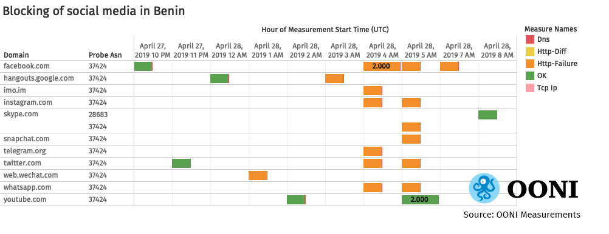The height and width of the screenshot is (234, 609).
Task: Click youtube.com green bar labeled 2.000
Action: [420, 199]
